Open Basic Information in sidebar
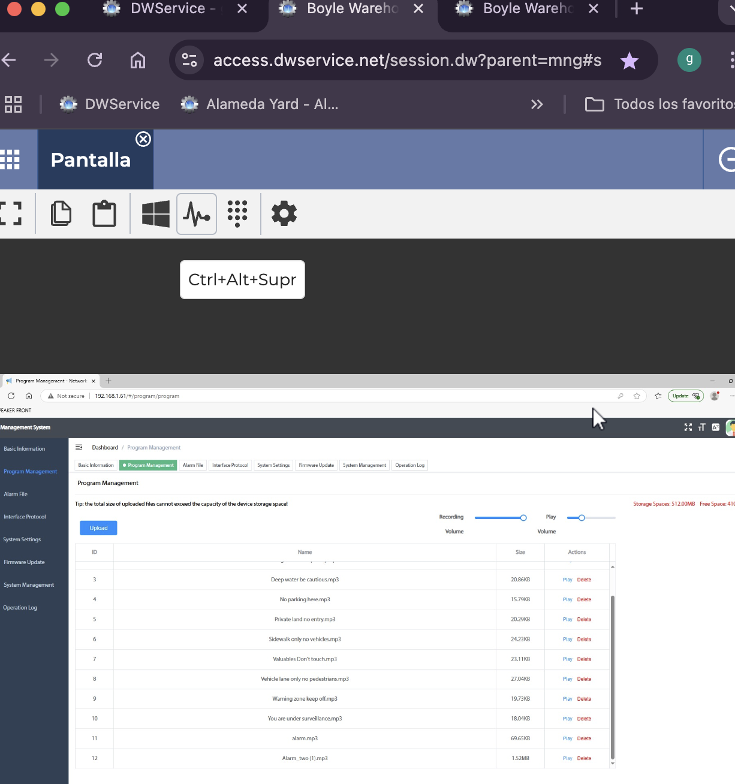The image size is (735, 784). [25, 449]
